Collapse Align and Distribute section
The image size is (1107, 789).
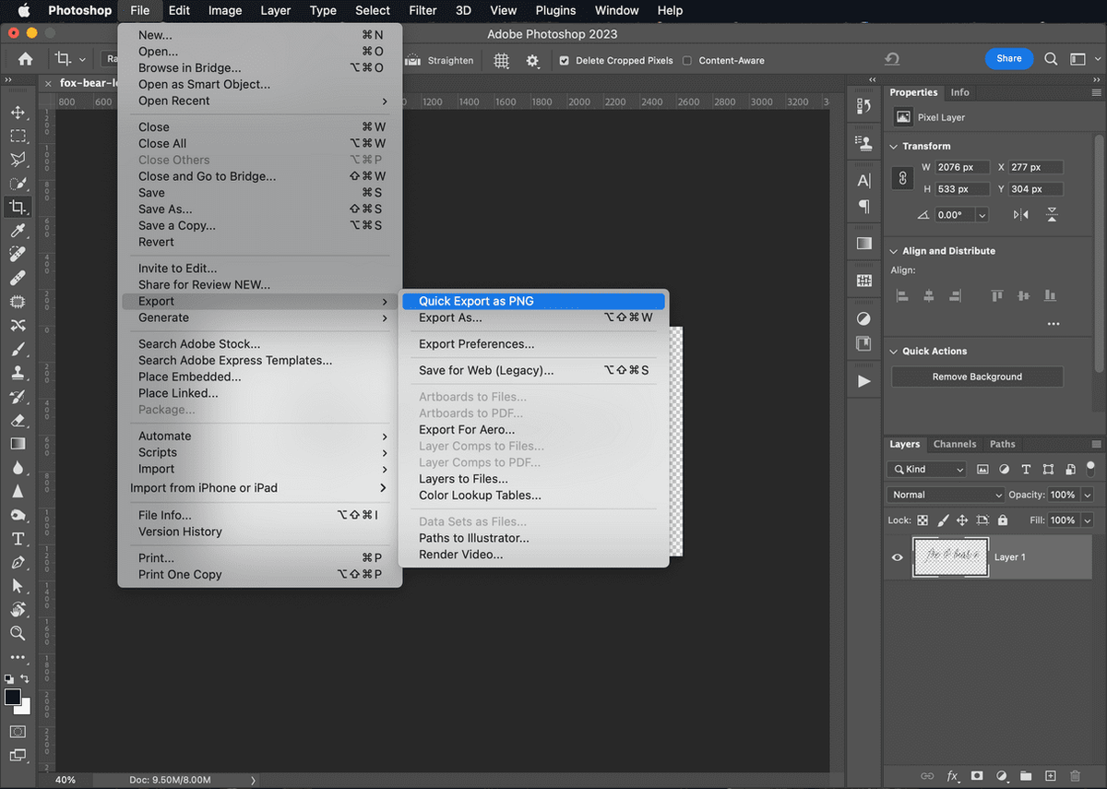(x=893, y=251)
